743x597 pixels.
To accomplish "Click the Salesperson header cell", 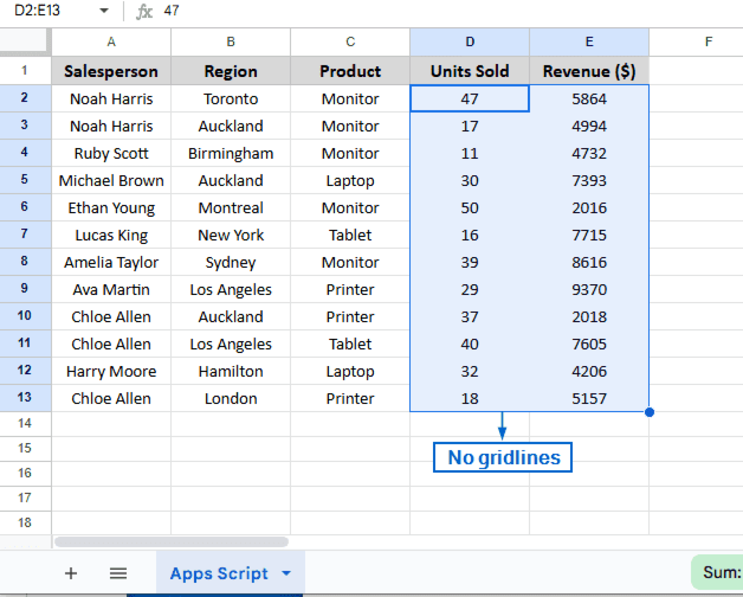I will point(111,71).
